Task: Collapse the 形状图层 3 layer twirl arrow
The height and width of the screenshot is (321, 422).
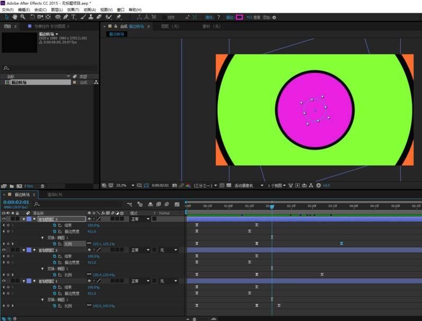Action: coord(24,219)
